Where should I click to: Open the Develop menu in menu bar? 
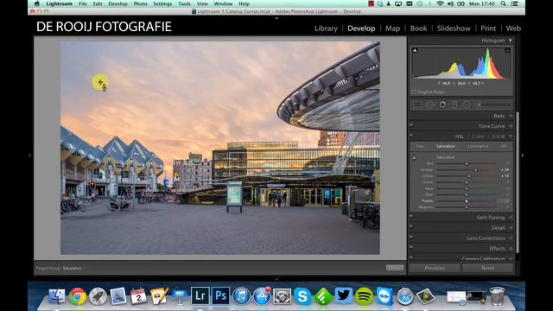(x=118, y=3)
